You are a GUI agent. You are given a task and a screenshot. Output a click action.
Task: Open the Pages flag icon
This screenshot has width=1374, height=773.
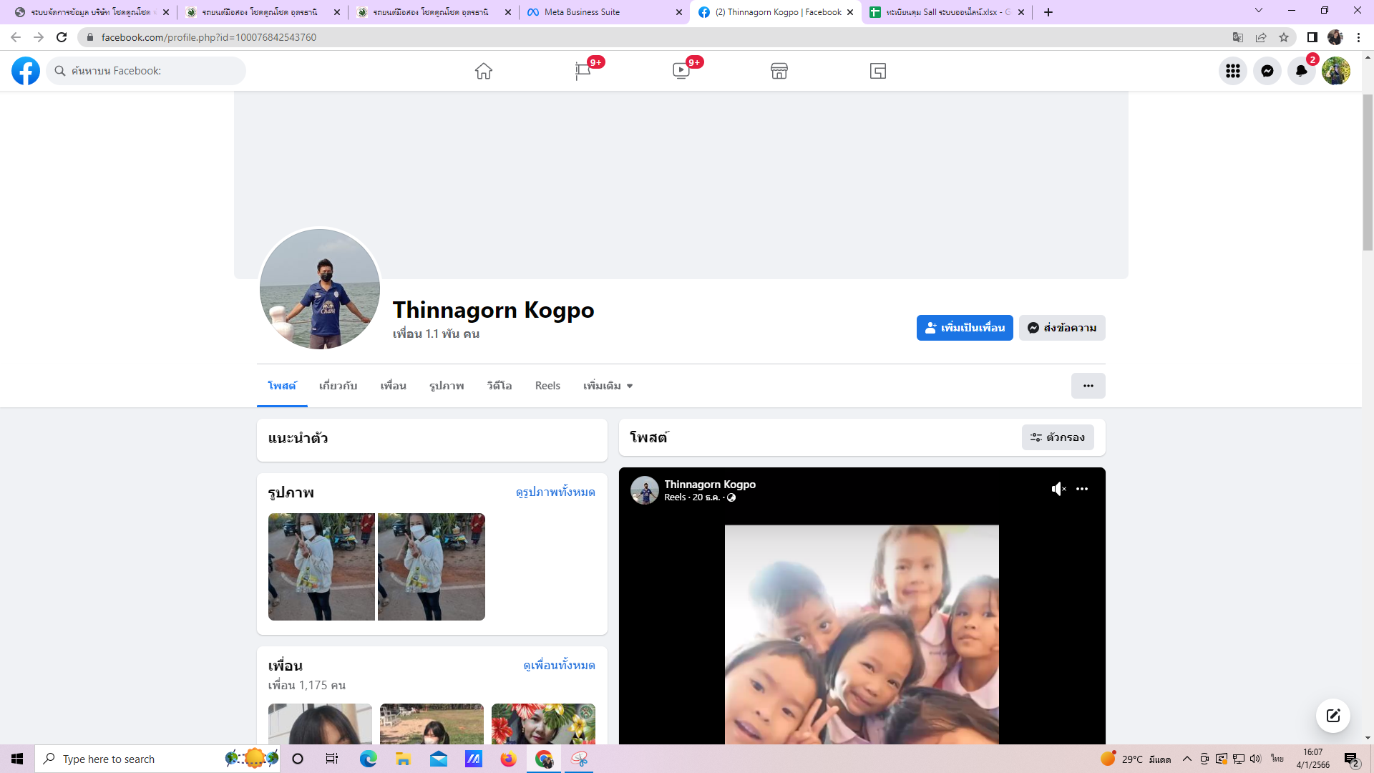[x=583, y=71]
